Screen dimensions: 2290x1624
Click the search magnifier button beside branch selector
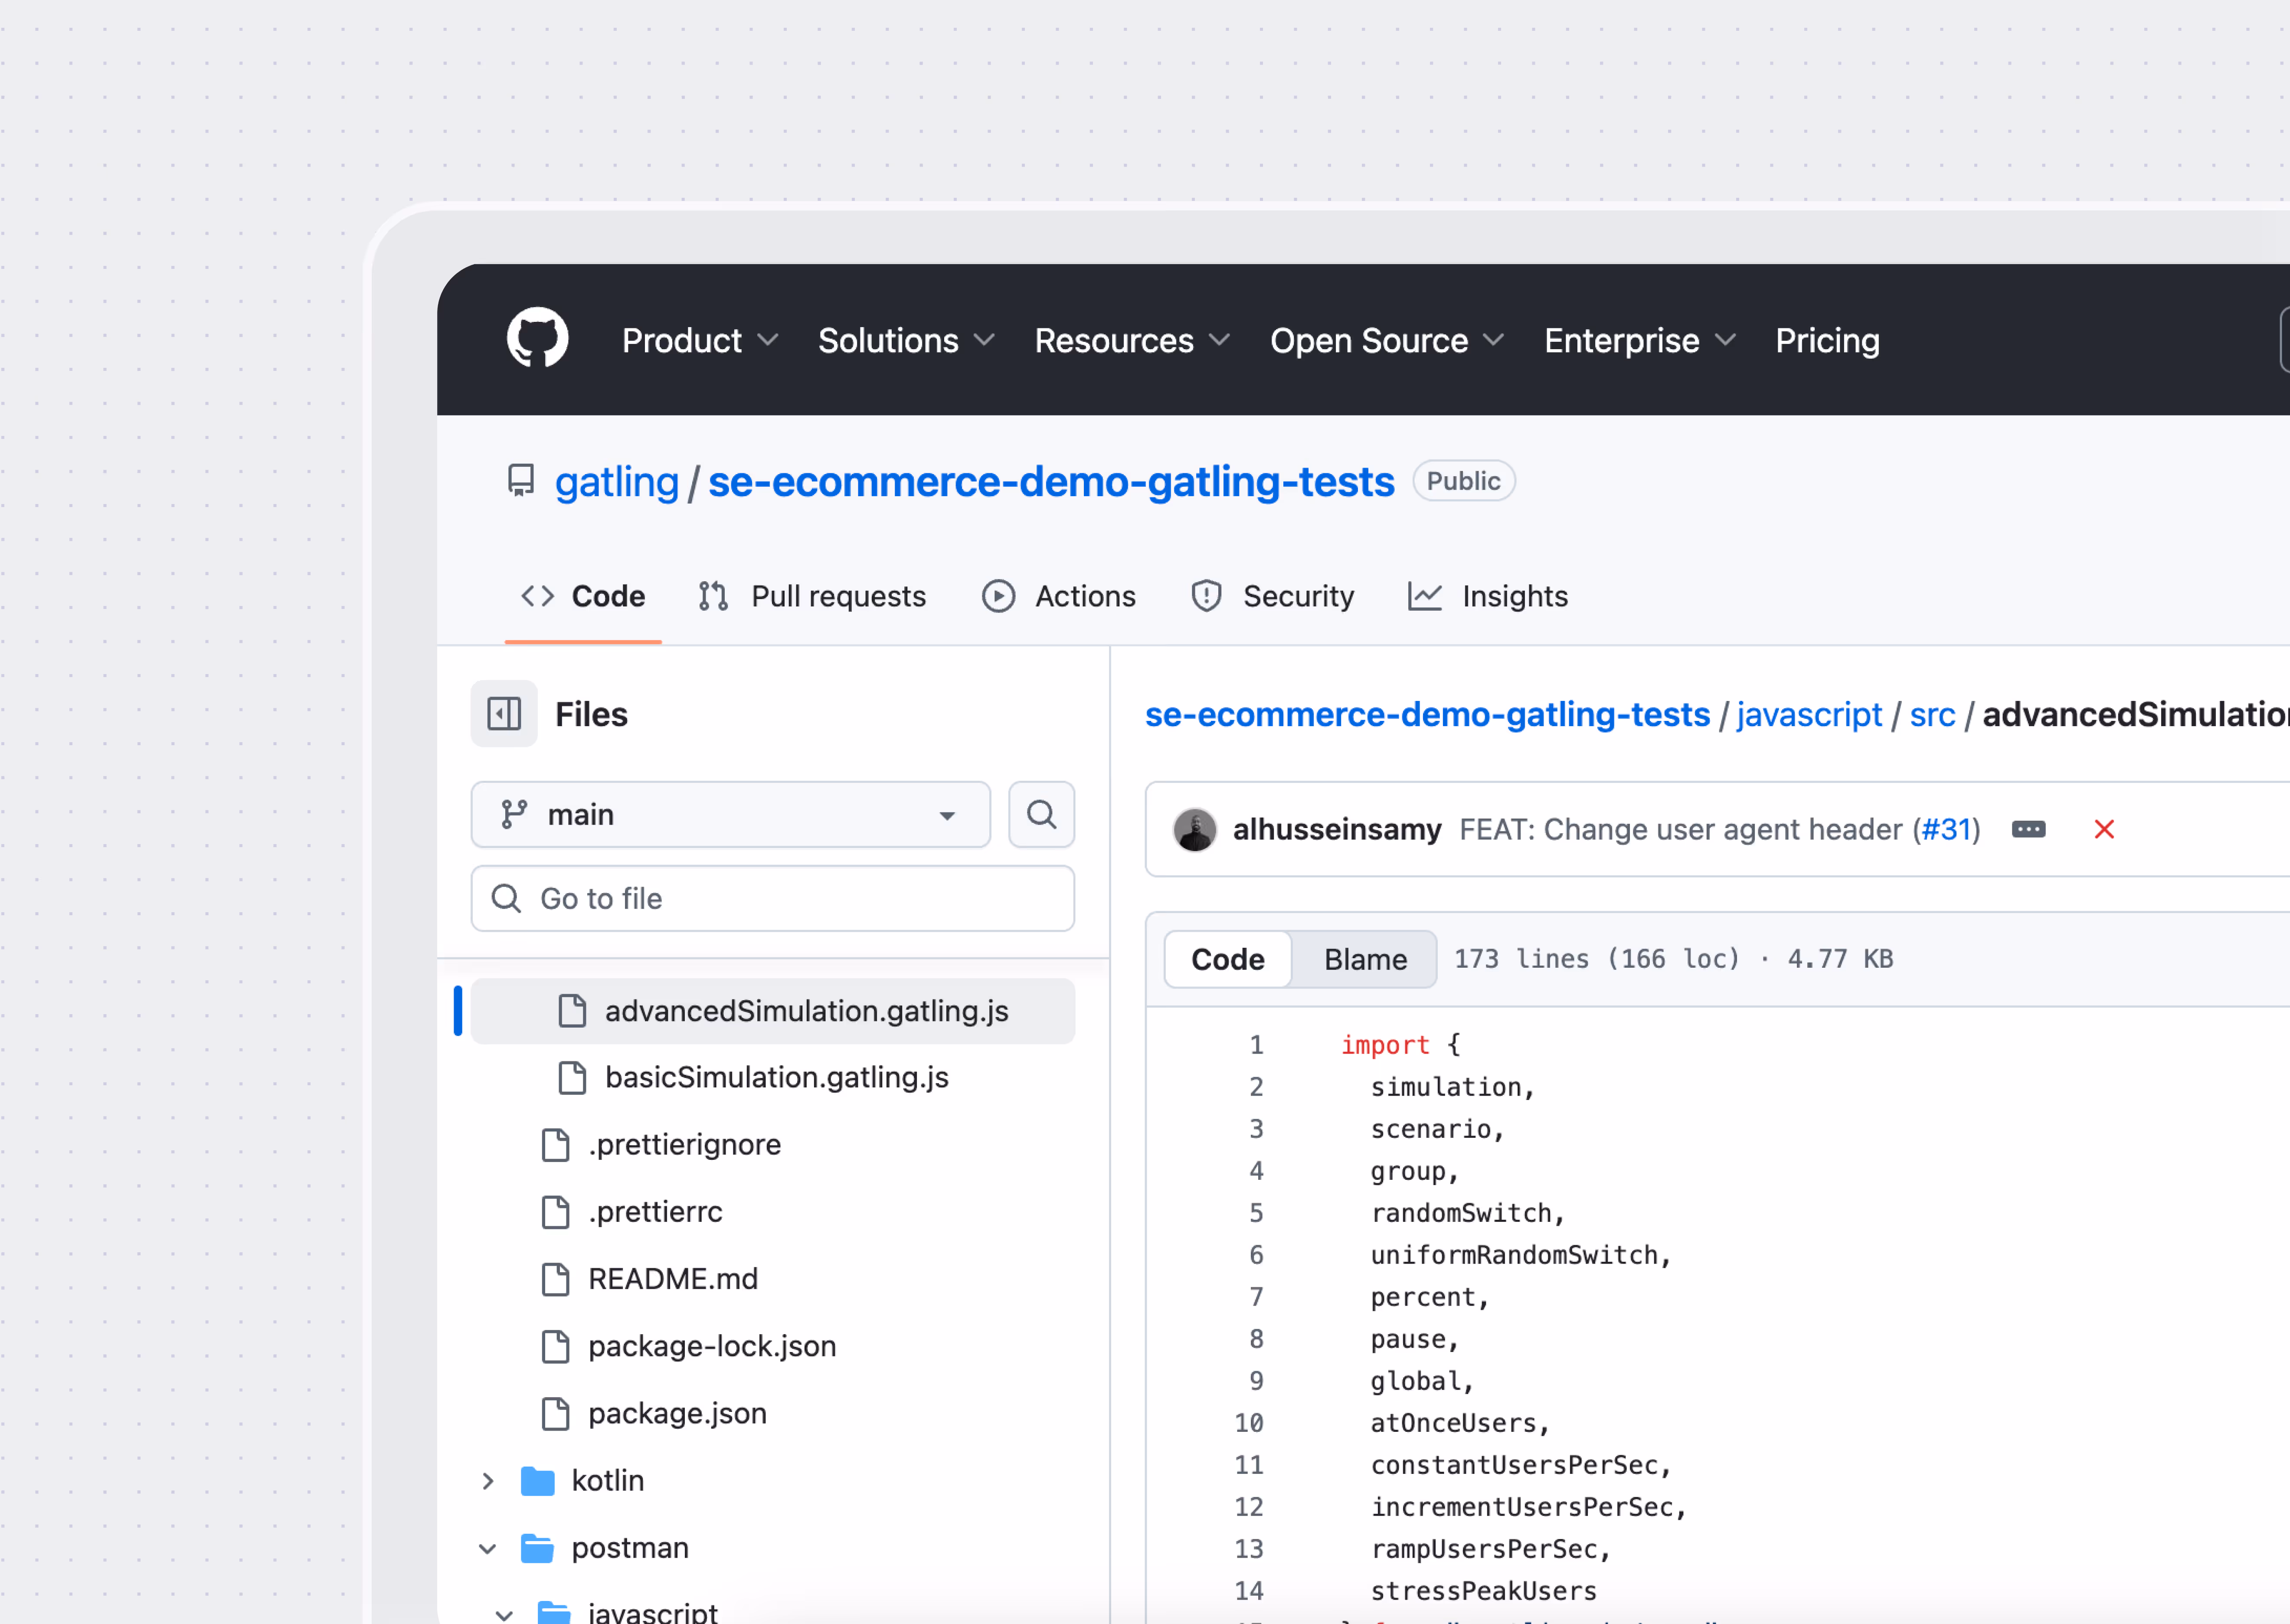point(1040,815)
